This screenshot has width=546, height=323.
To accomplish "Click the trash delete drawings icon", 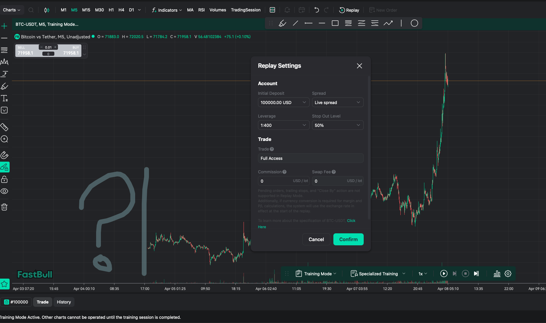I will (x=5, y=207).
